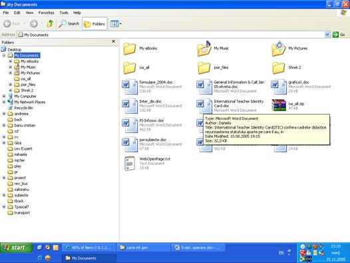The height and width of the screenshot is (263, 350).
Task: Collapse My Documents in folder tree
Action: [4, 55]
